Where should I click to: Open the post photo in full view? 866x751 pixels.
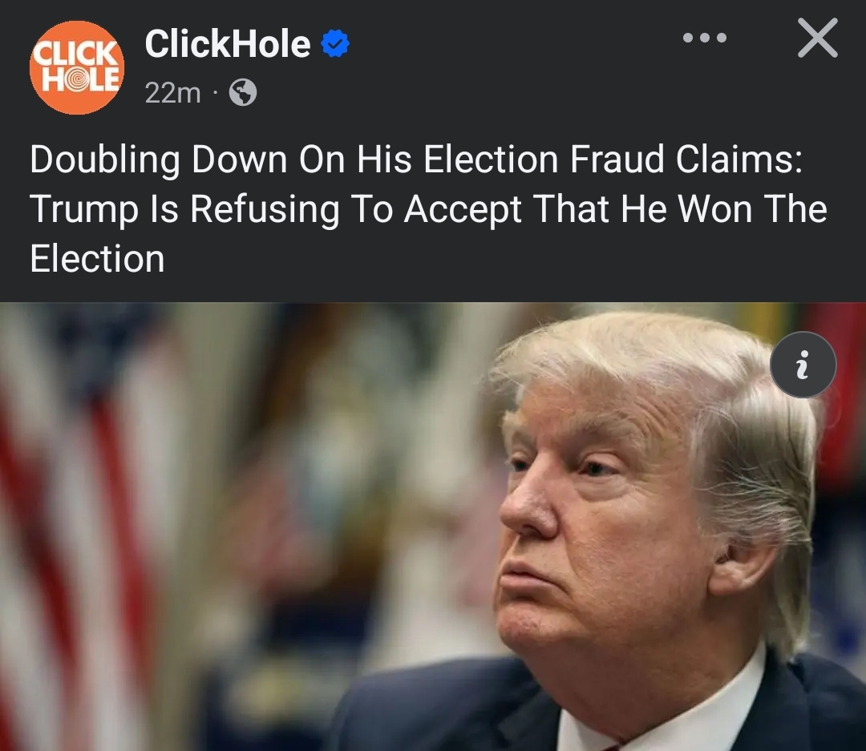point(433,527)
